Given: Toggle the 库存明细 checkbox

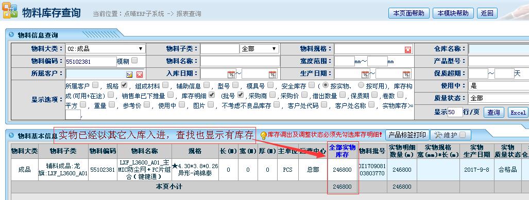Looking at the screenshot, I should coord(212,95).
